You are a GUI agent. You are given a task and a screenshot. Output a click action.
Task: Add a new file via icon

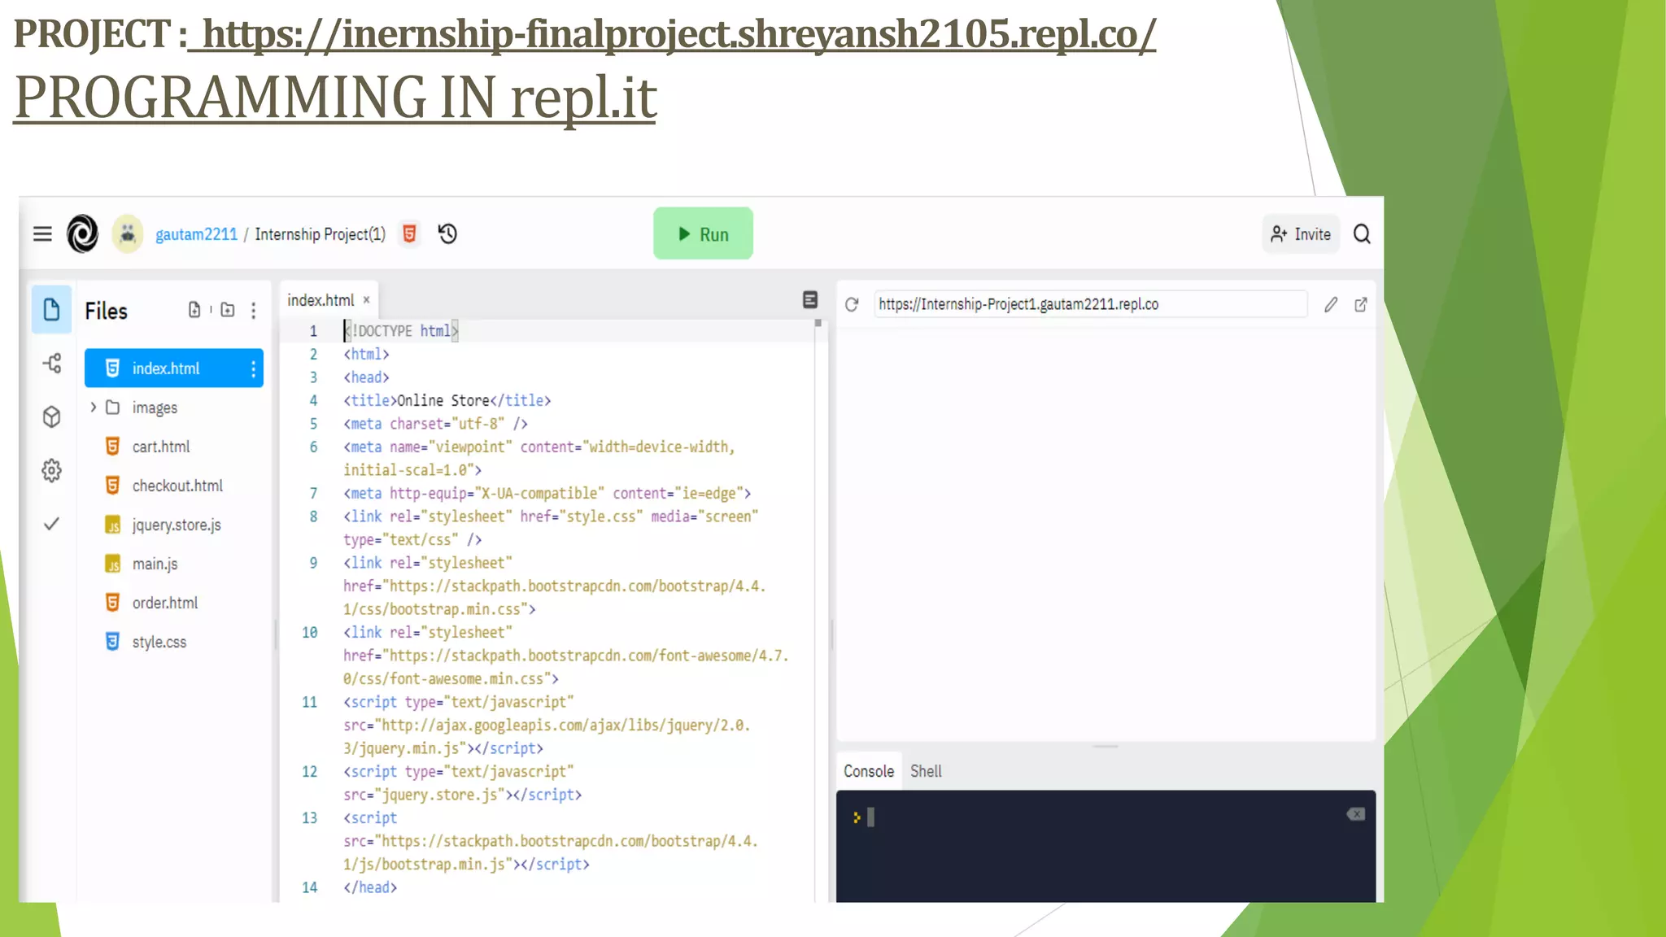[x=194, y=310]
